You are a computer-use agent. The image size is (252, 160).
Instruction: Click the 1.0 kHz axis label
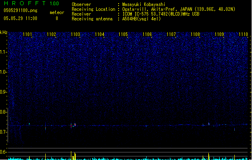(3, 72)
